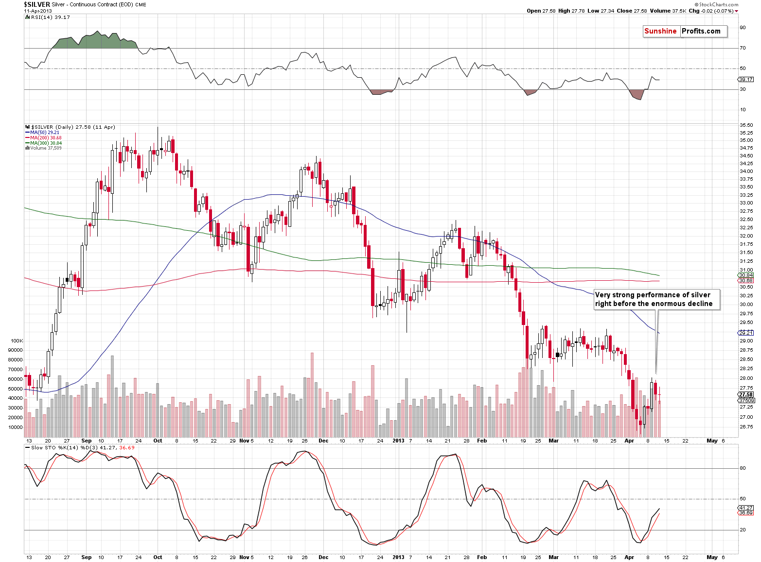This screenshot has width=761, height=562.
Task: Click the MA(50) 29.21 legend text
Action: pos(45,133)
